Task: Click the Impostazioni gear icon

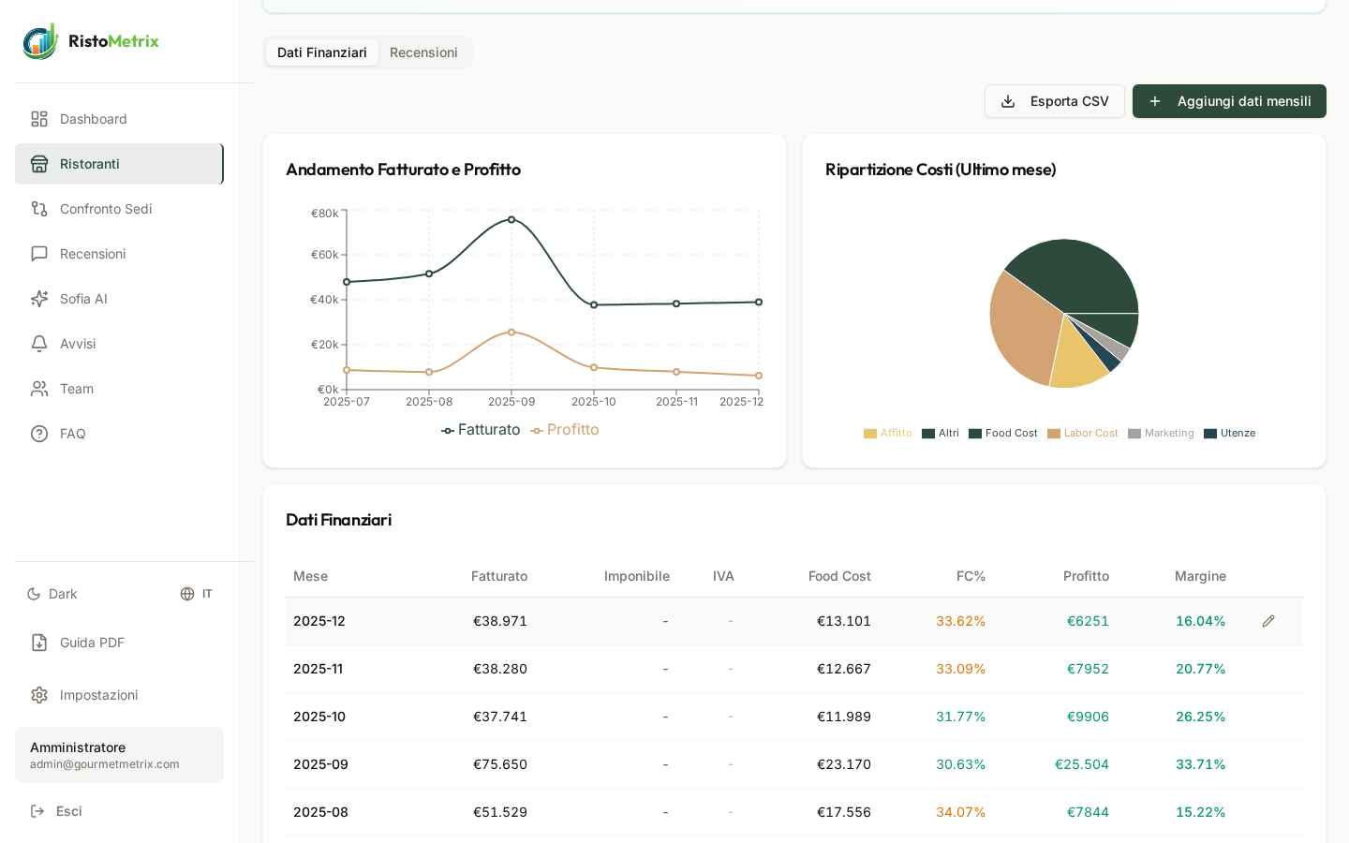Action: point(39,695)
